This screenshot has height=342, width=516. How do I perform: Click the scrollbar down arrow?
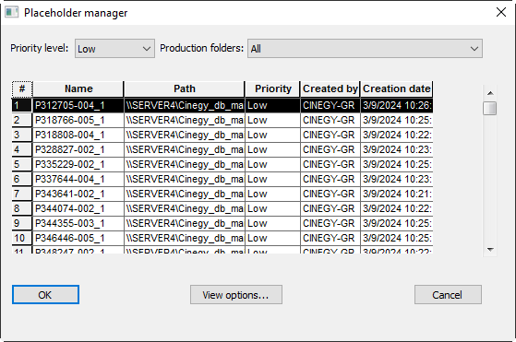coord(490,249)
